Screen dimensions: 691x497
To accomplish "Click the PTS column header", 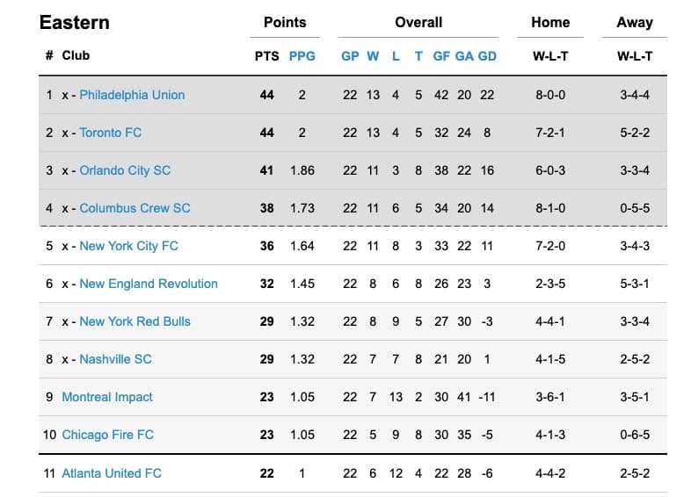I will pos(266,55).
